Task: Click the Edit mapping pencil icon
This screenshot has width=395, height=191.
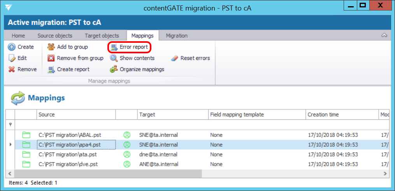Action: click(12, 58)
